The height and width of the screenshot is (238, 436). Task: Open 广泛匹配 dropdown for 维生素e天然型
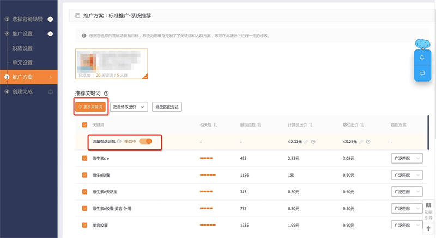coord(407,192)
